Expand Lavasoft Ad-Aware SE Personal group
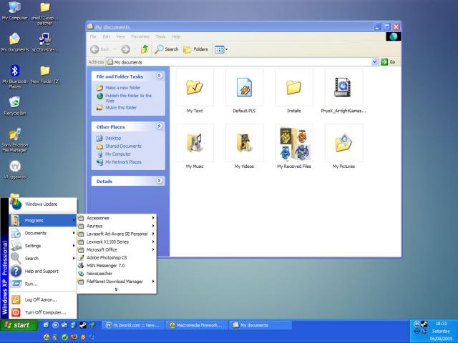The height and width of the screenshot is (343, 458). 117,234
